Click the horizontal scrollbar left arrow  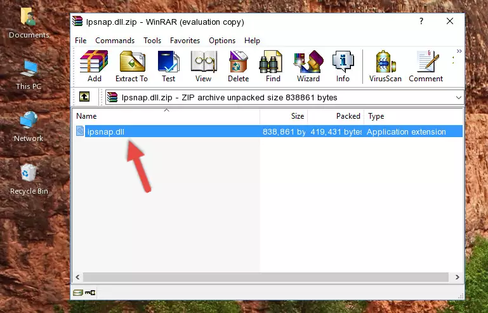tap(77, 277)
